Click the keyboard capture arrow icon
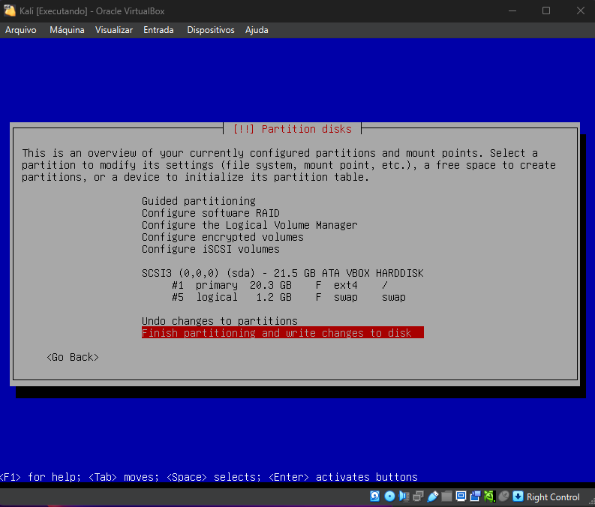 (x=518, y=496)
